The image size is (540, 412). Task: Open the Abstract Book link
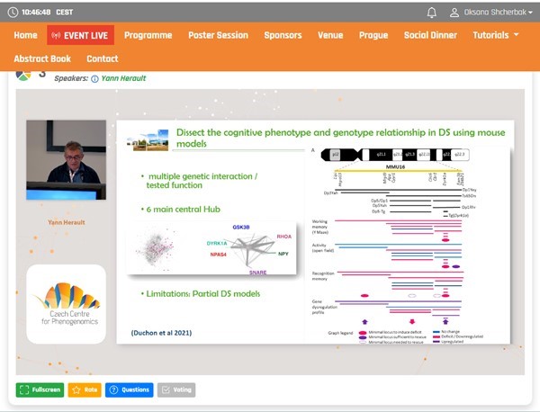(42, 58)
